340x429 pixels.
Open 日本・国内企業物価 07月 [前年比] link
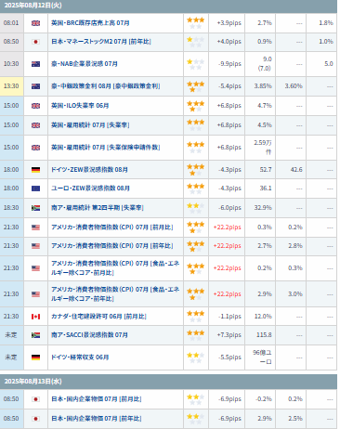pyautogui.click(x=97, y=419)
